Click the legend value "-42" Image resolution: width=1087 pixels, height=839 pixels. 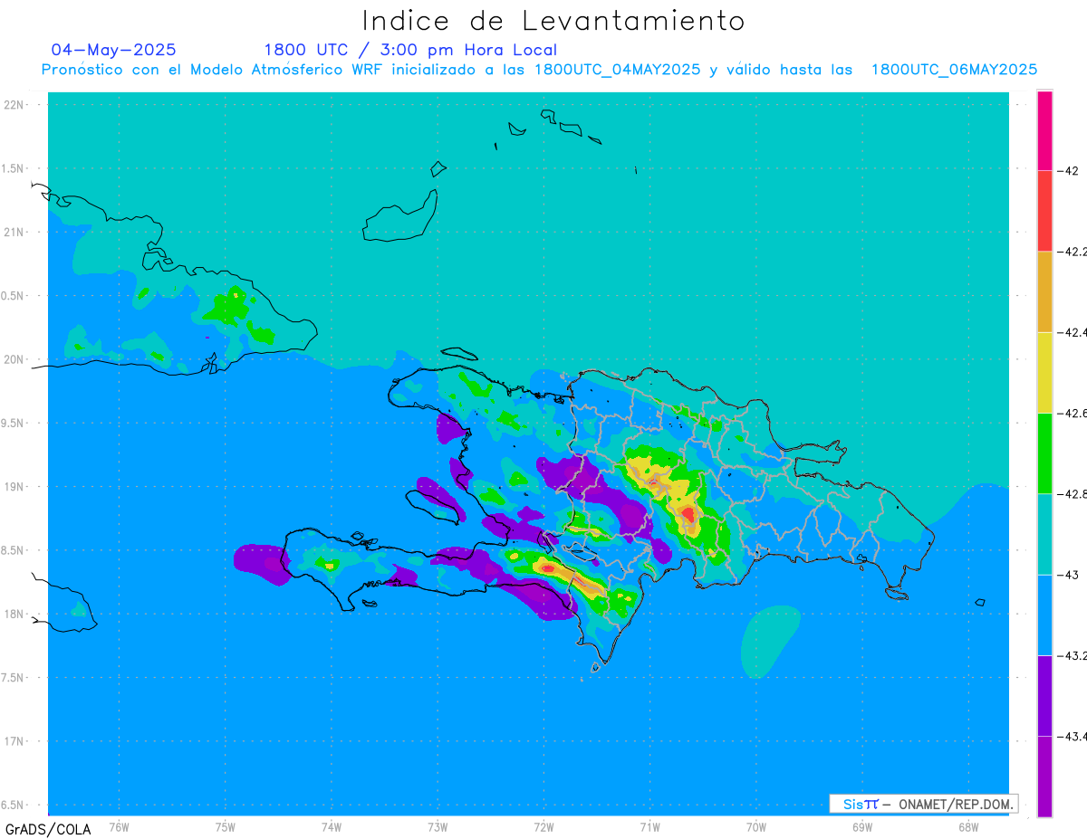click(1068, 170)
